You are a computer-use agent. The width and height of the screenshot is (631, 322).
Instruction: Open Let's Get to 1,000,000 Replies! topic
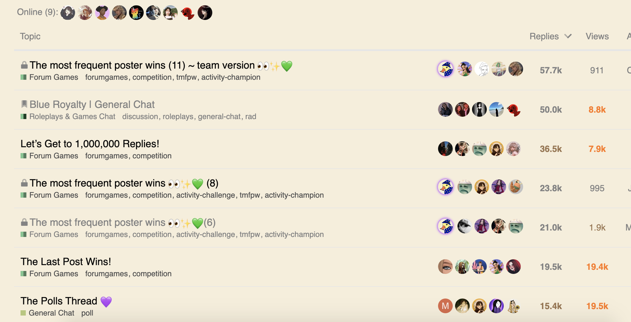point(90,144)
